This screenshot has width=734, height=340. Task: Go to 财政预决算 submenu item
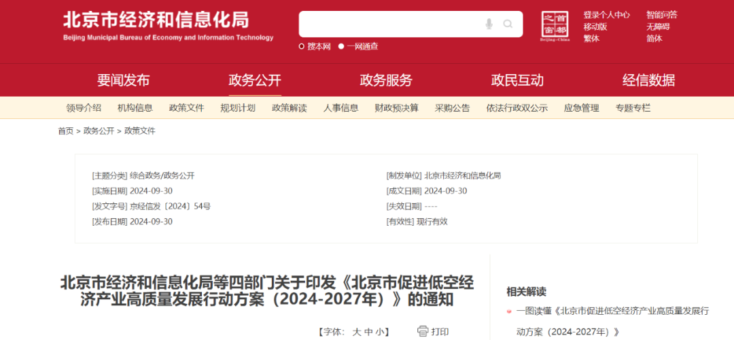[397, 108]
